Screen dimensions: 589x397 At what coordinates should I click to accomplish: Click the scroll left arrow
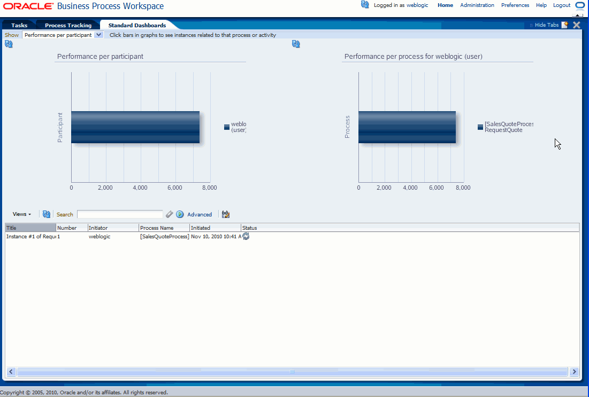11,371
